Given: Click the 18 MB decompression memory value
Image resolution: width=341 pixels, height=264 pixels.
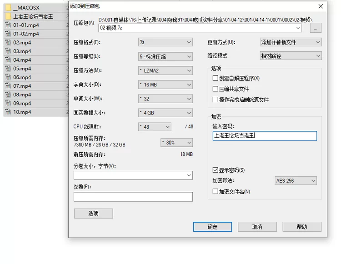Looking at the screenshot, I should click(186, 154).
